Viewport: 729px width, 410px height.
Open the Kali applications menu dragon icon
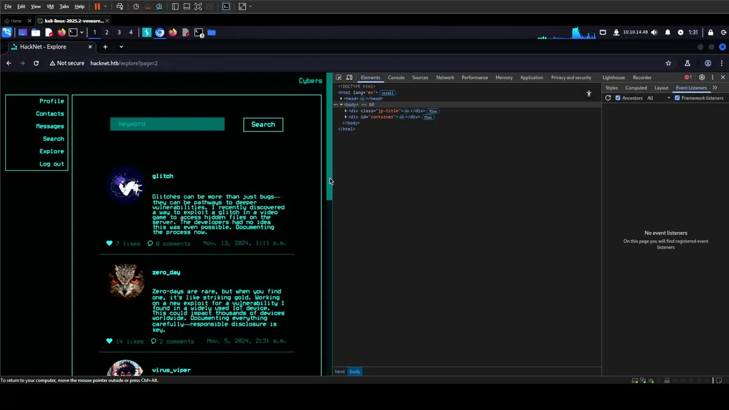(7, 32)
